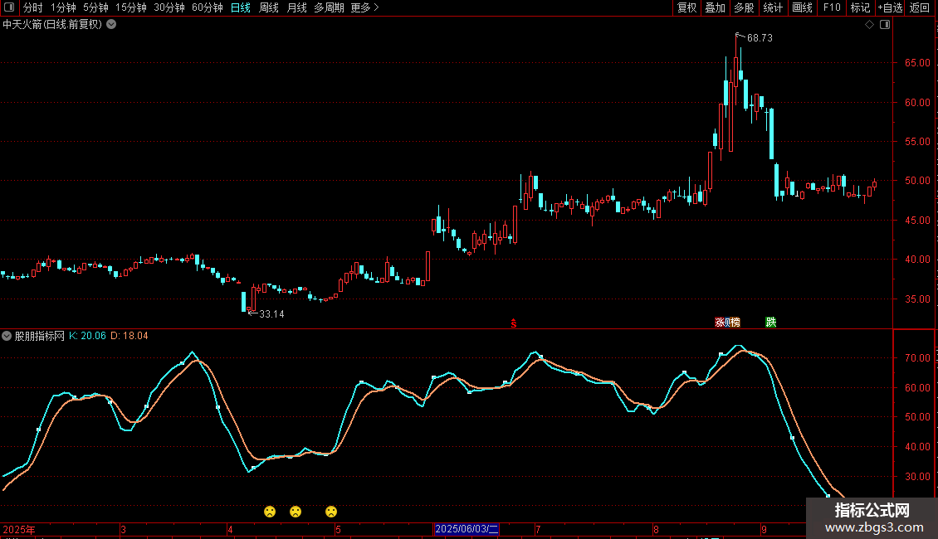This screenshot has width=938, height=539.
Task: Click the first sad-face signal icon
Action: (270, 512)
